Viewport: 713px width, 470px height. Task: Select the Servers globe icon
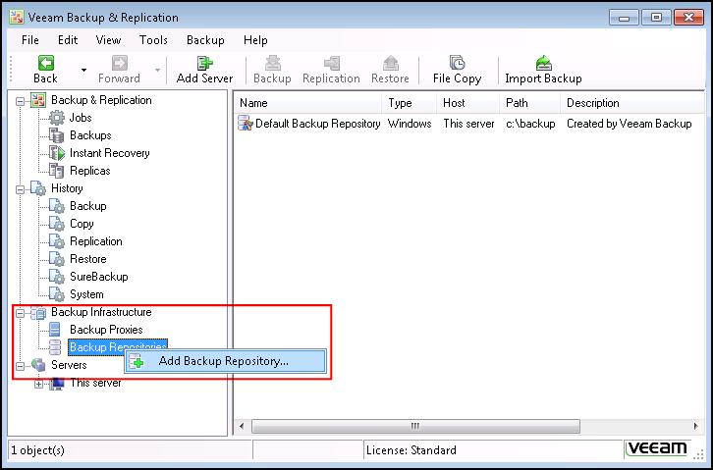click(x=38, y=365)
